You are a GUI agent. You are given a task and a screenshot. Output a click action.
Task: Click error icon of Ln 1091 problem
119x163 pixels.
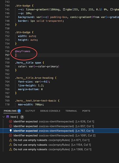point(10,136)
